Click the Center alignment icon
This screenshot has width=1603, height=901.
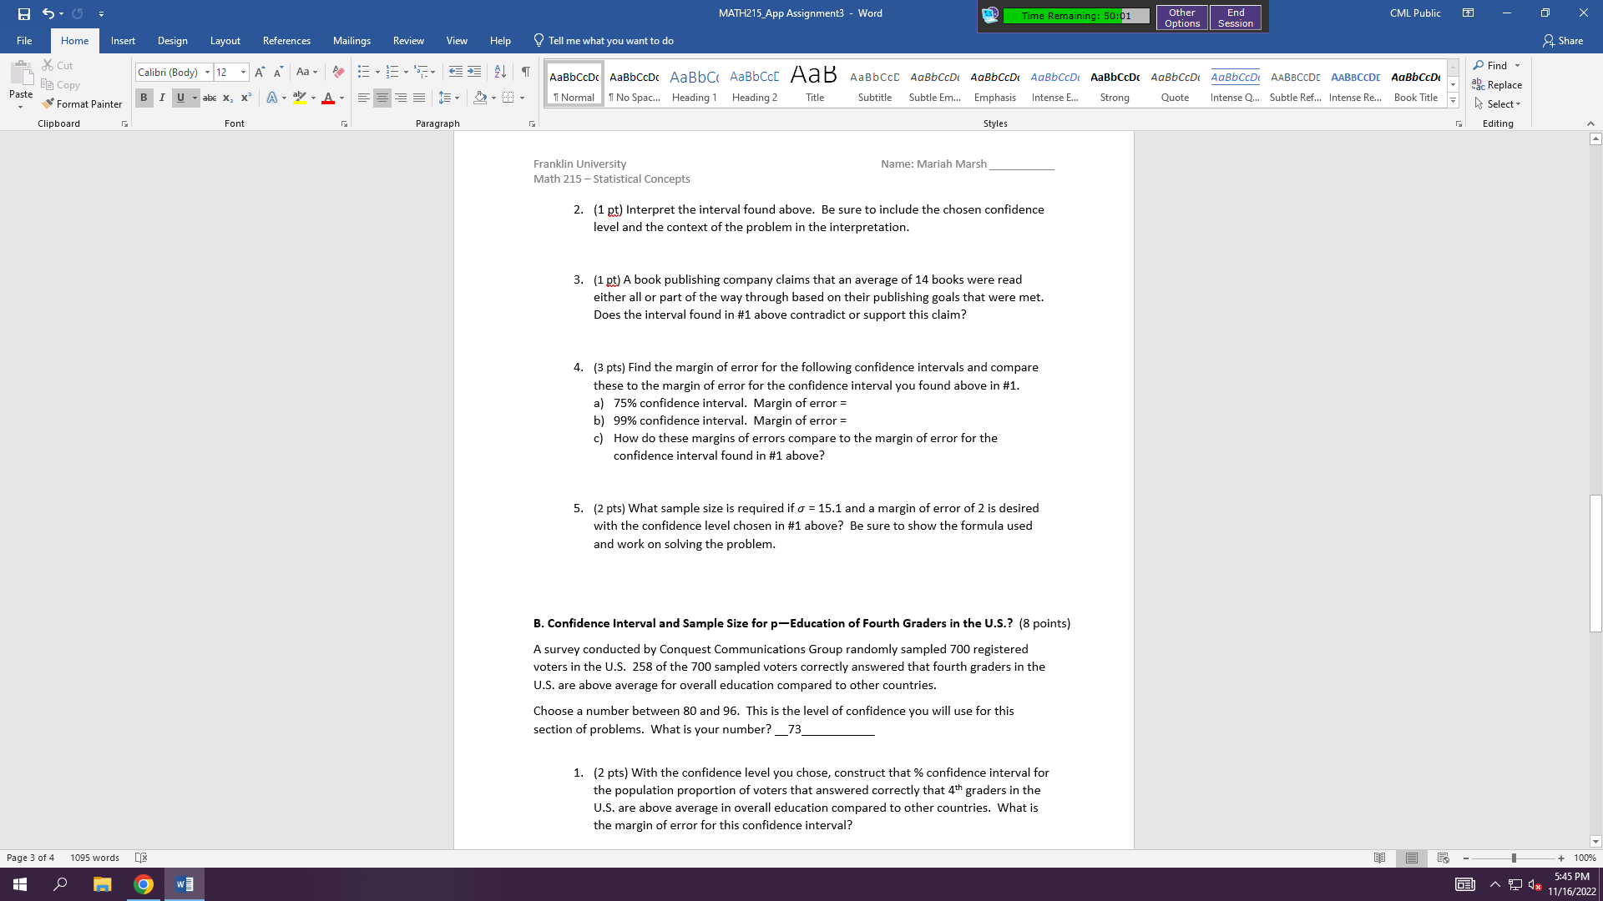coord(382,98)
